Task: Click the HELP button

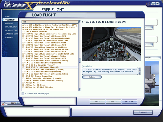Action: click(x=98, y=101)
